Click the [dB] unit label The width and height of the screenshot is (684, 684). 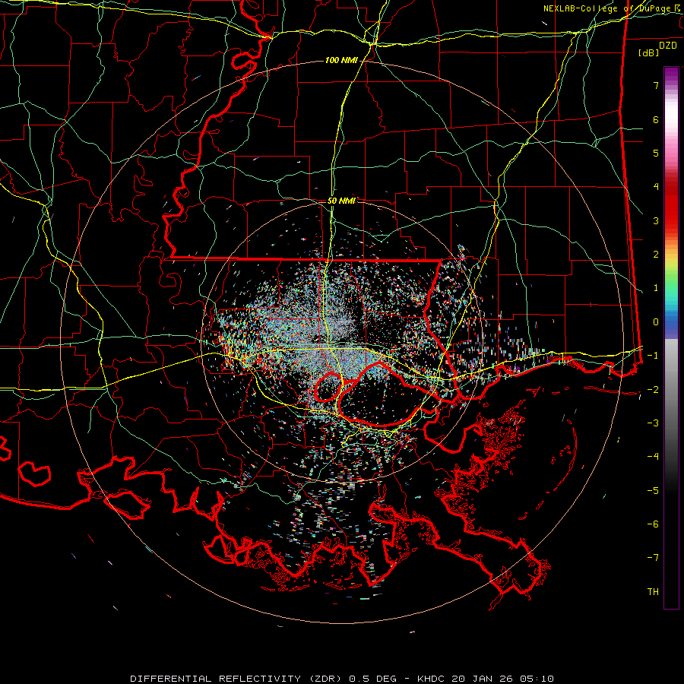[649, 52]
